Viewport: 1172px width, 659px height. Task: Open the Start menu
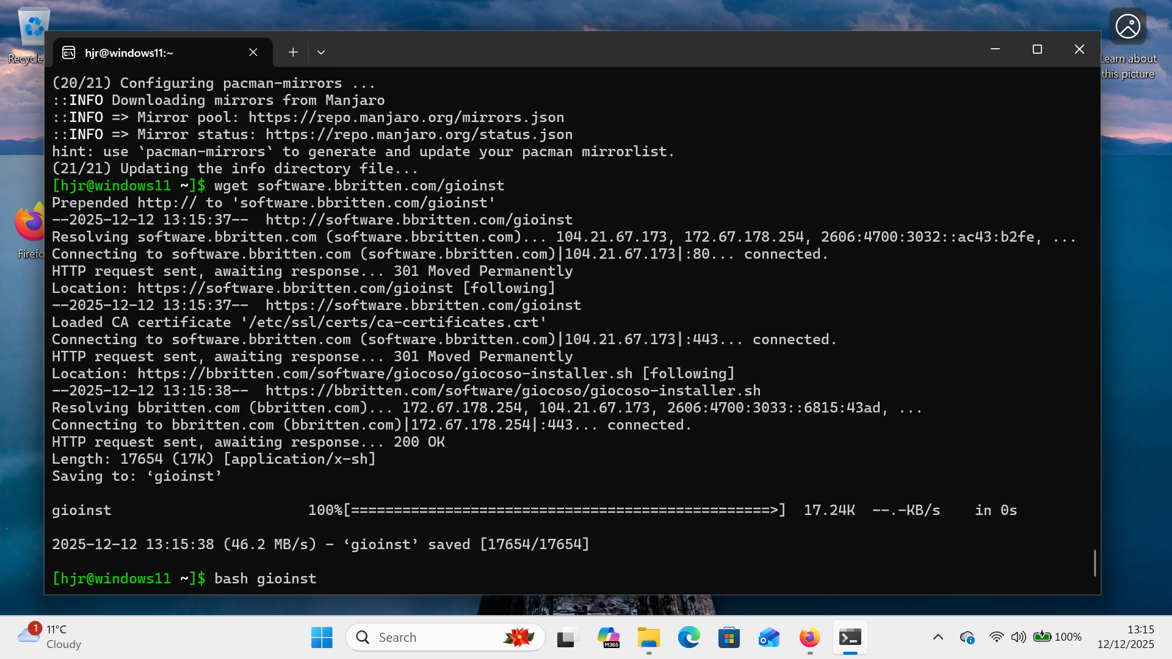pyautogui.click(x=322, y=636)
